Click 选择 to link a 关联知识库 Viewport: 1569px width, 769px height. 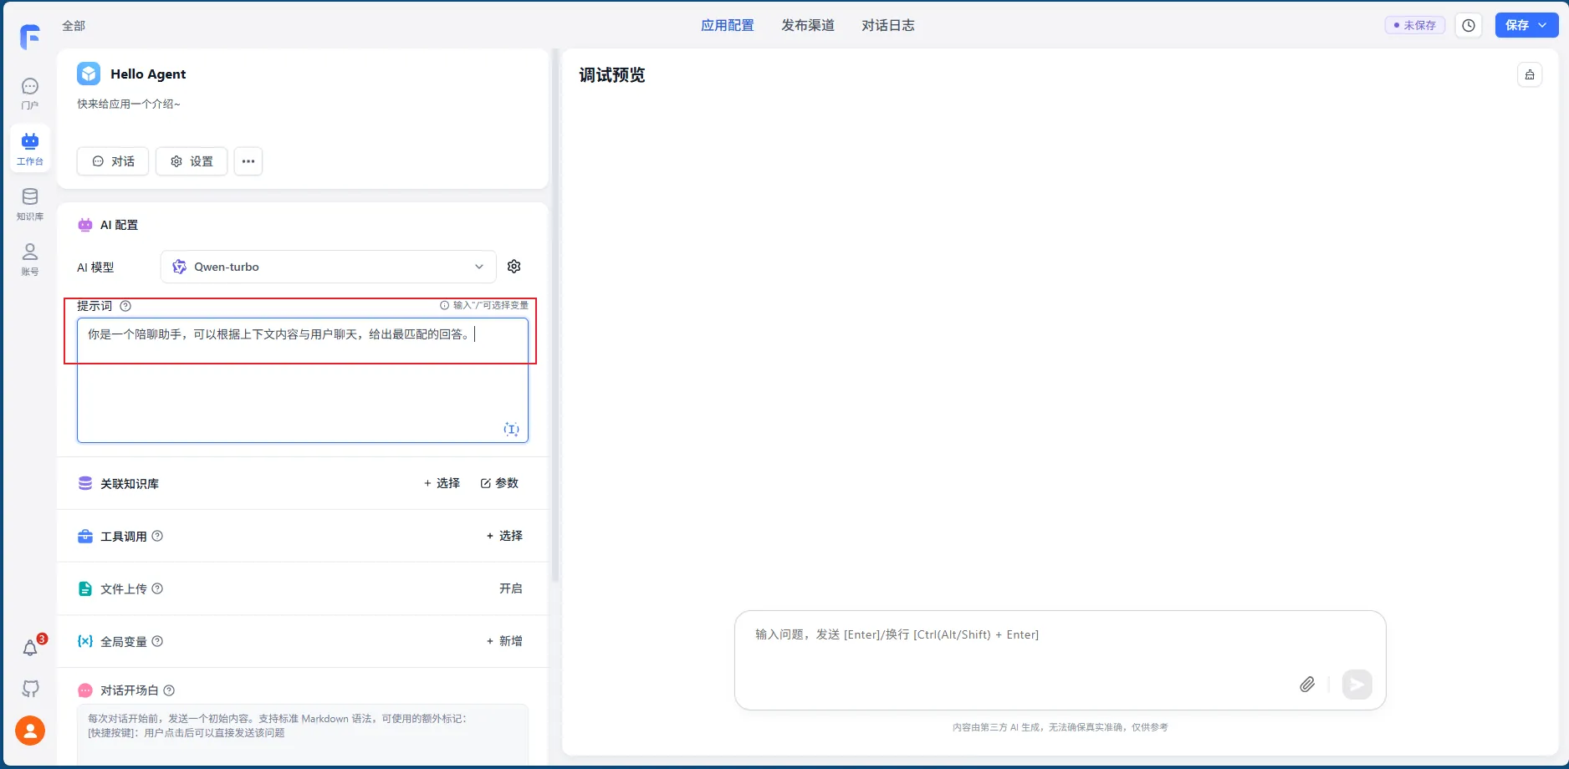coord(442,483)
